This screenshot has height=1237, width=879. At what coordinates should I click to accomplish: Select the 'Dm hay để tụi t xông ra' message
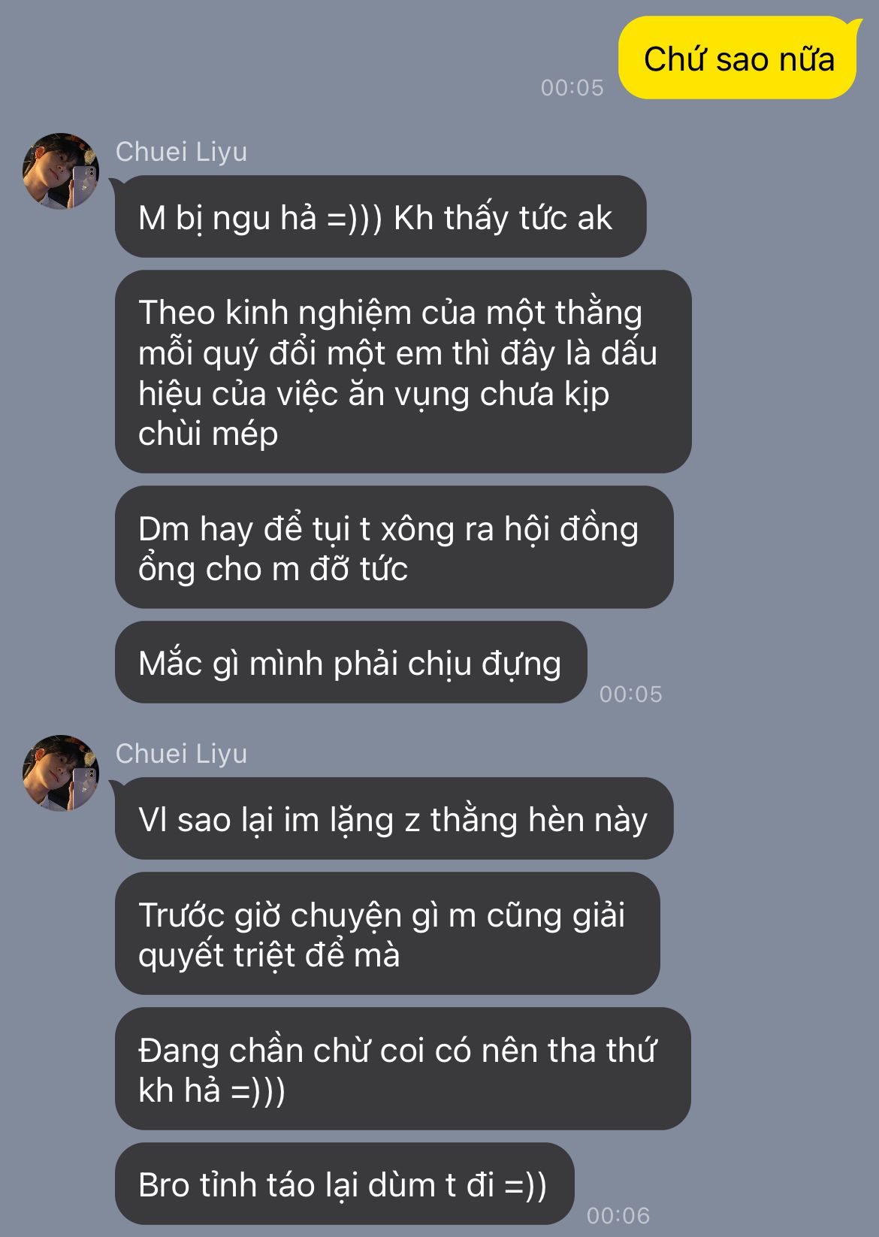coord(394,547)
